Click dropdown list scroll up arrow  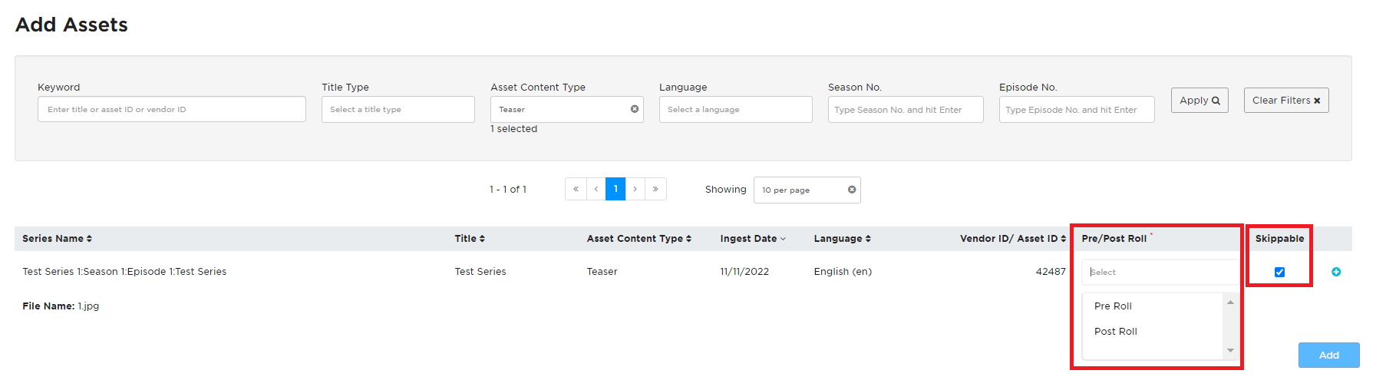[x=1230, y=303]
